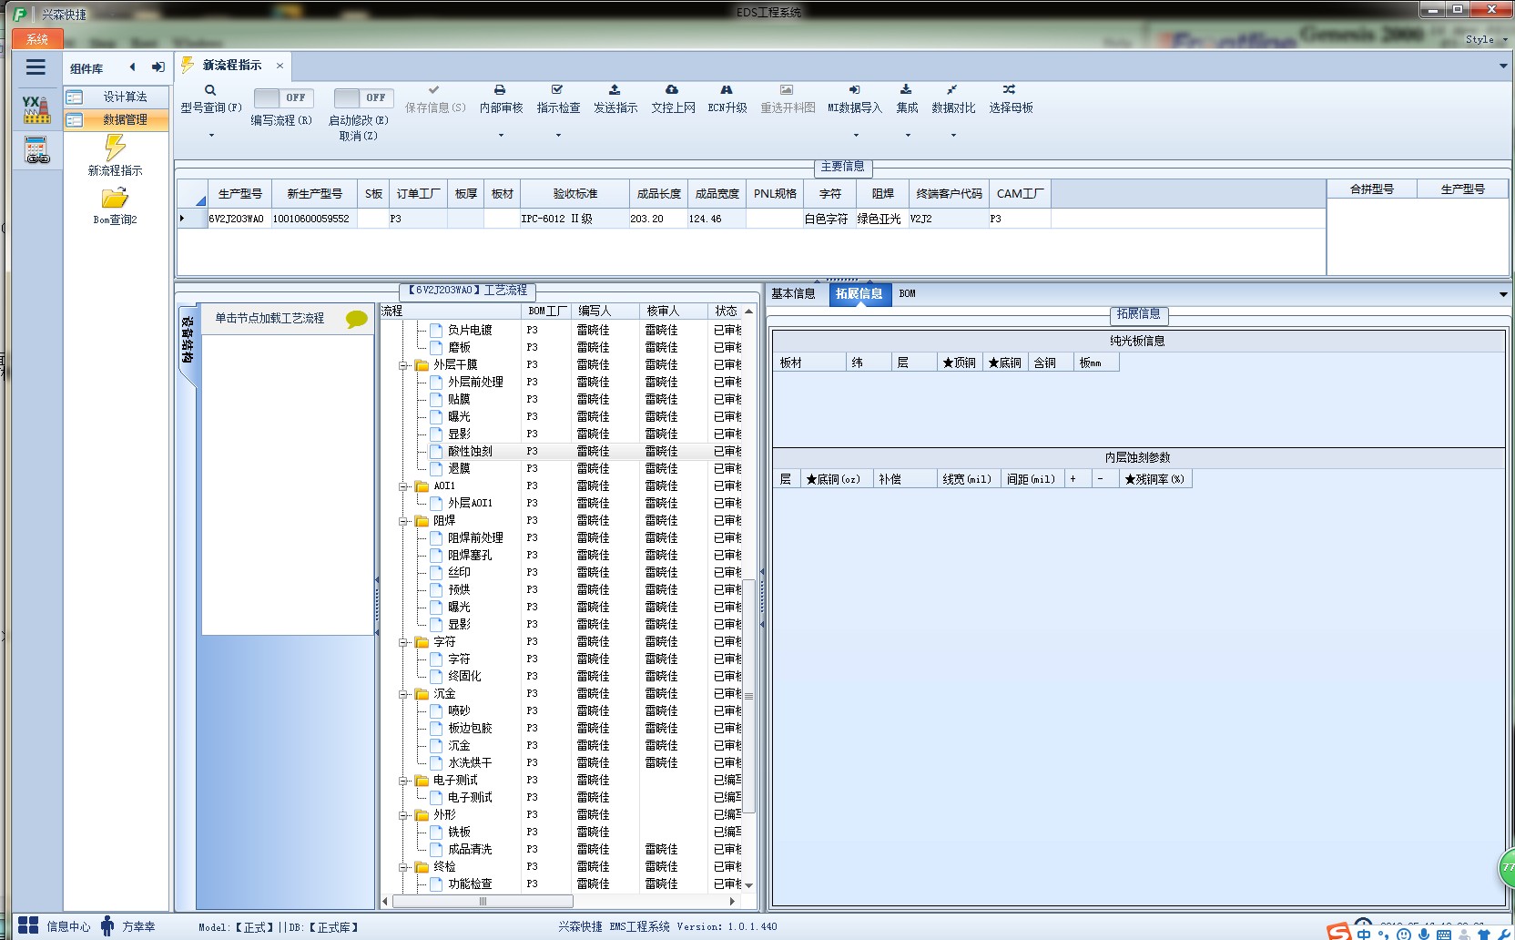Click the 选择母板 shuffle icon
The height and width of the screenshot is (940, 1515).
coord(1009,90)
